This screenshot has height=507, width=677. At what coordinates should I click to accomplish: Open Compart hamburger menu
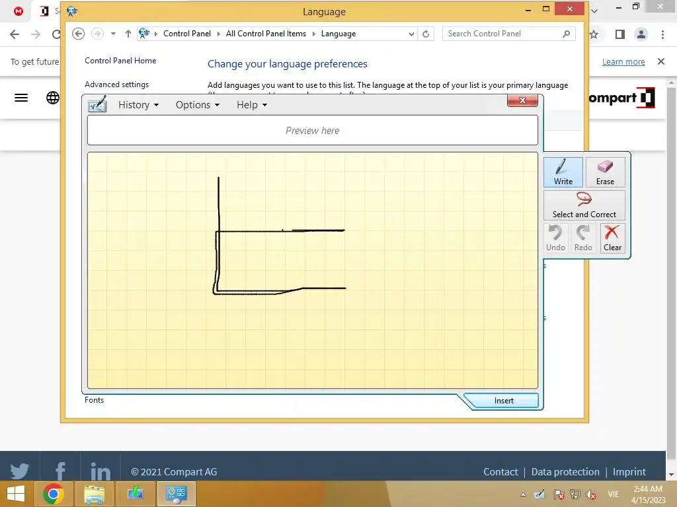[x=21, y=98]
